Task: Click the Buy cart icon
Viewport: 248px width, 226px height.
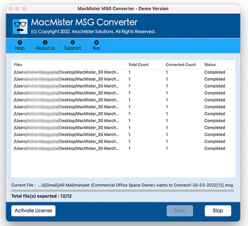Action: pyautogui.click(x=96, y=42)
